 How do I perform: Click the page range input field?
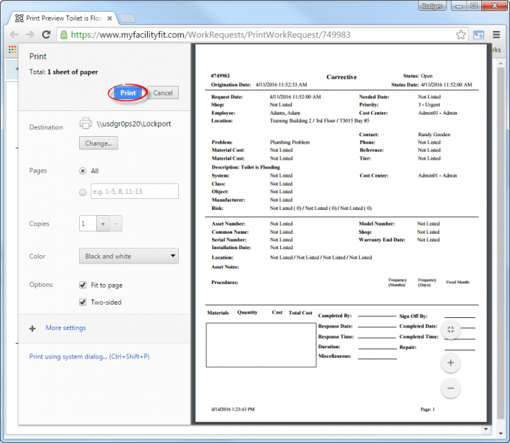point(135,192)
